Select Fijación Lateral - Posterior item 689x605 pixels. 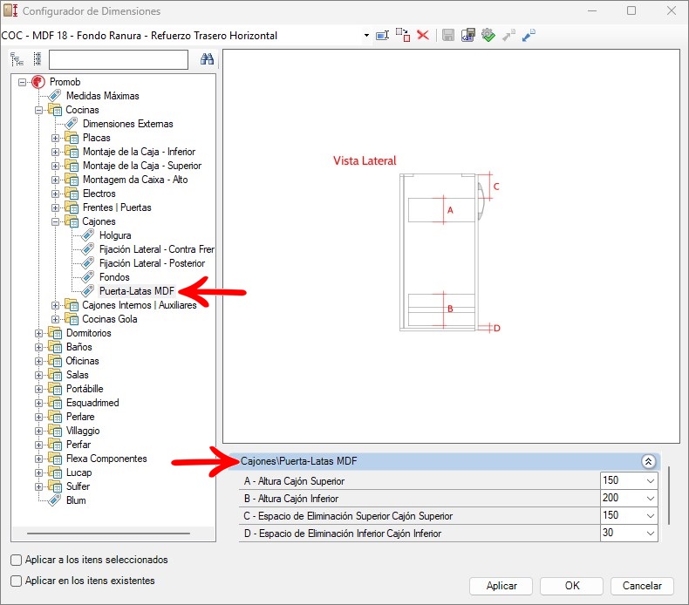point(152,263)
